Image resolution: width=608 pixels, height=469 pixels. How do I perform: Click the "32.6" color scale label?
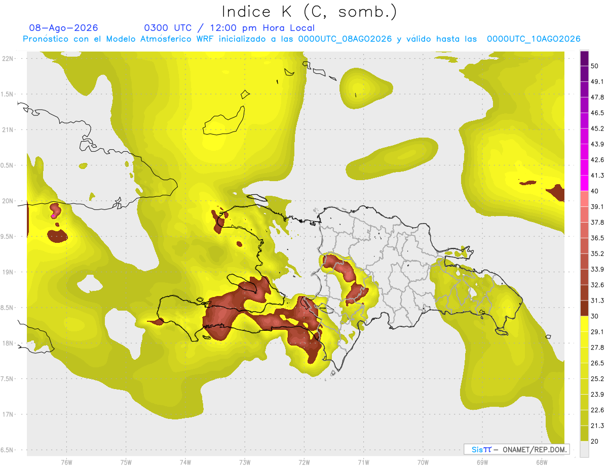597,285
